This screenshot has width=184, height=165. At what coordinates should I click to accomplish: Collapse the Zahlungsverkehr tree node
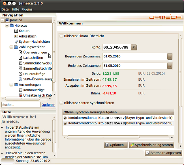(11, 47)
